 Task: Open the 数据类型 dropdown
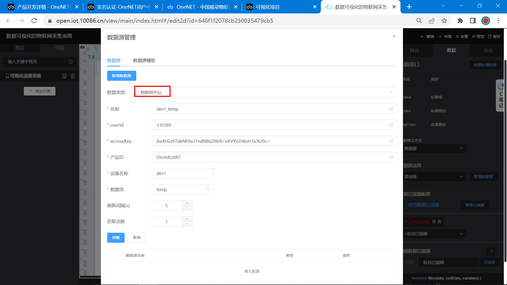pos(265,92)
